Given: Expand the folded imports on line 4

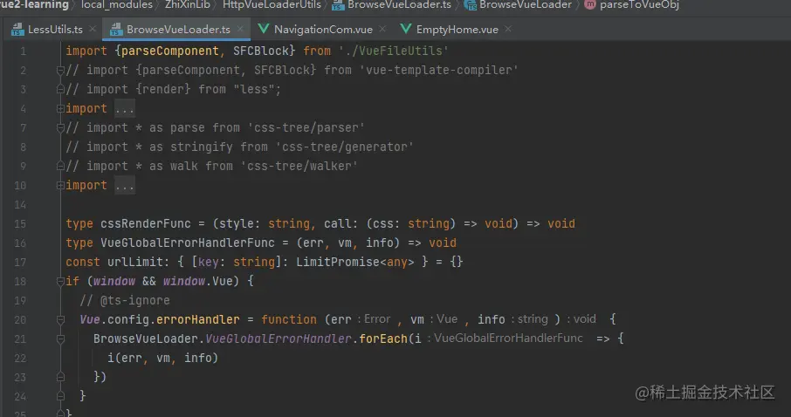Looking at the screenshot, I should coord(60,108).
